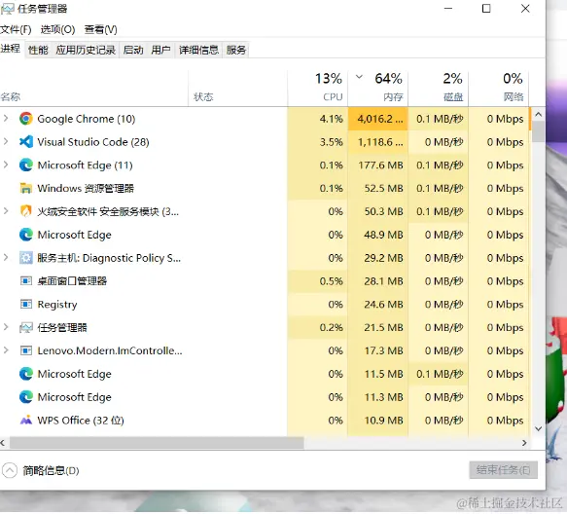Switch to the 服务 tab
This screenshot has height=514, width=567.
(236, 50)
